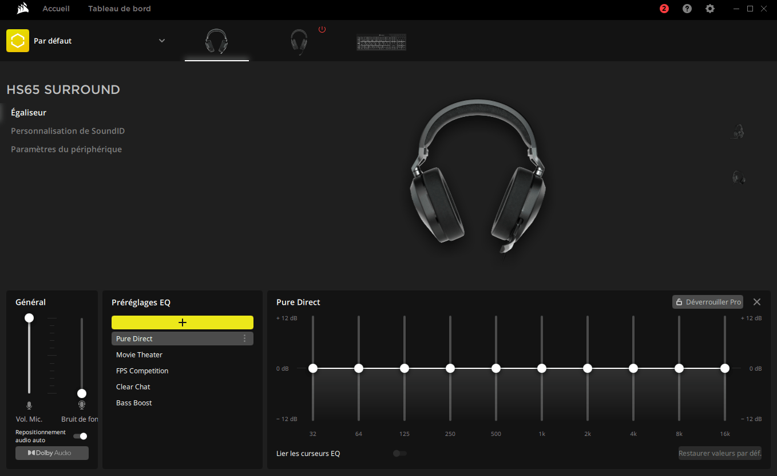Viewport: 777px width, 476px height.
Task: Toggle Repositionnement audio auto switch
Action: 80,436
